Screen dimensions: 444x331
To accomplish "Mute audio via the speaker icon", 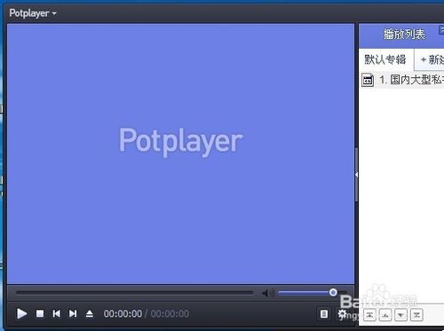I will 268,293.
